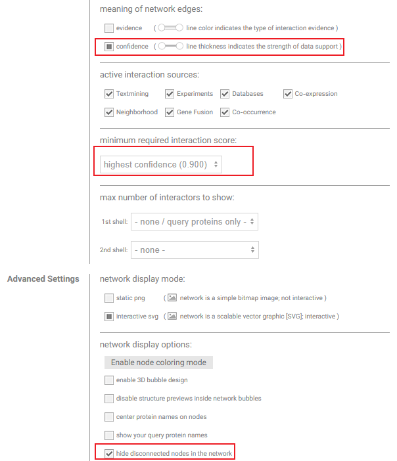397x461 pixels.
Task: Click the evidence line color illustration icon
Action: tap(170, 28)
